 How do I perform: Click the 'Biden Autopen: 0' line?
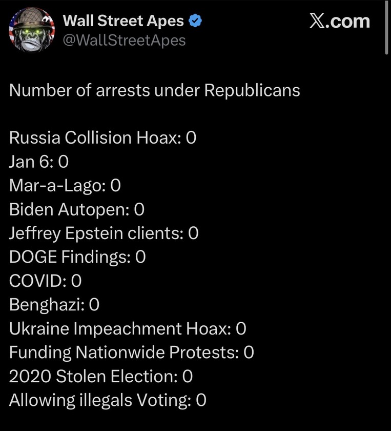77,209
